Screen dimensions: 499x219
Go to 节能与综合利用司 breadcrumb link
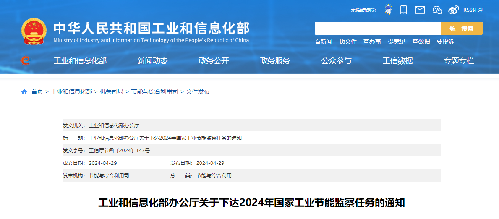[x=154, y=92]
